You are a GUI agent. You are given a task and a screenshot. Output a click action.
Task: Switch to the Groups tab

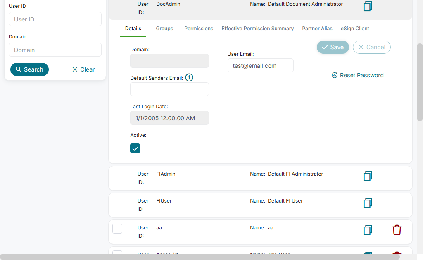(x=164, y=29)
